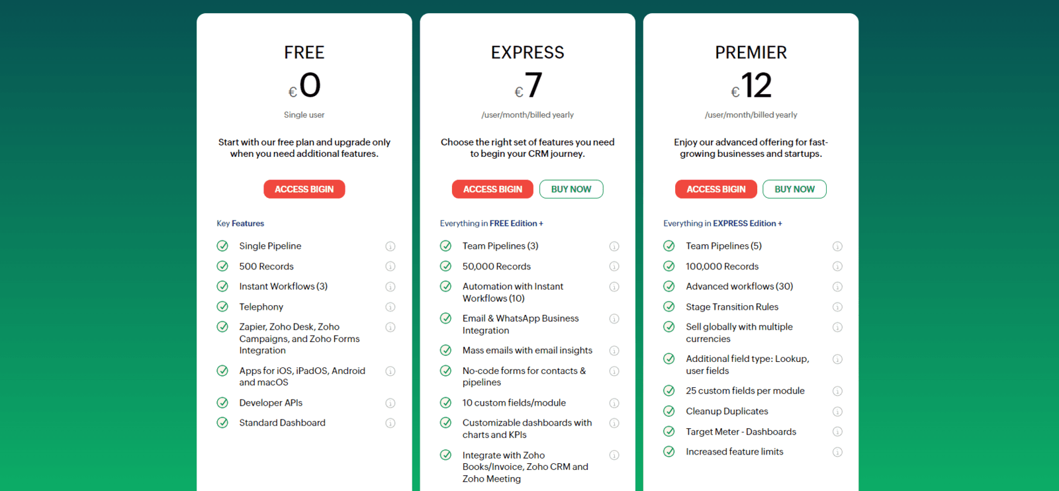Click checkmark next to Target Meter - Dashboards

(669, 431)
